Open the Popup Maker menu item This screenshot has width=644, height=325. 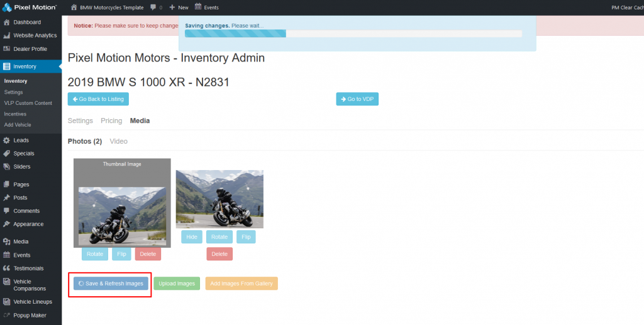pos(31,315)
